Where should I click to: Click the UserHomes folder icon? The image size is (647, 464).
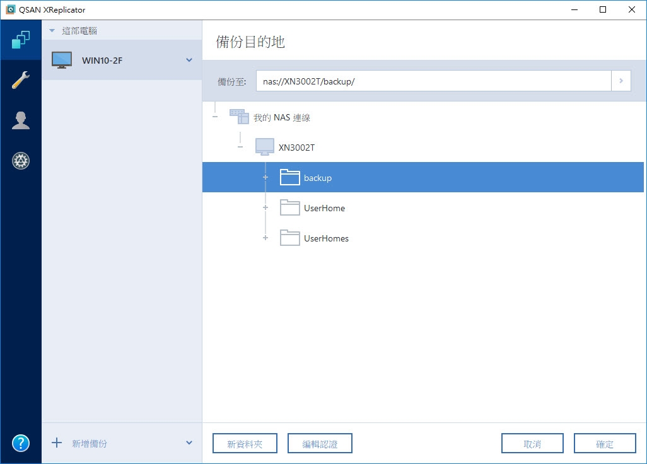tap(289, 238)
